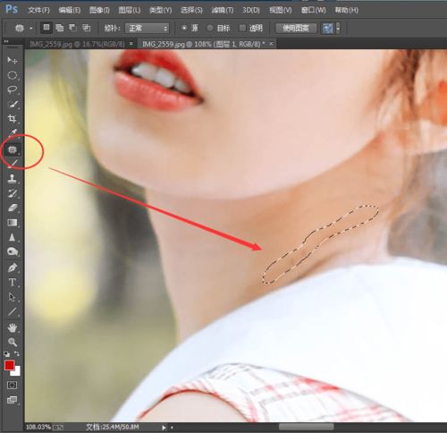Screen dimensions: 447x433
Task: Change screen mode from the toolbox
Action: pos(13,400)
